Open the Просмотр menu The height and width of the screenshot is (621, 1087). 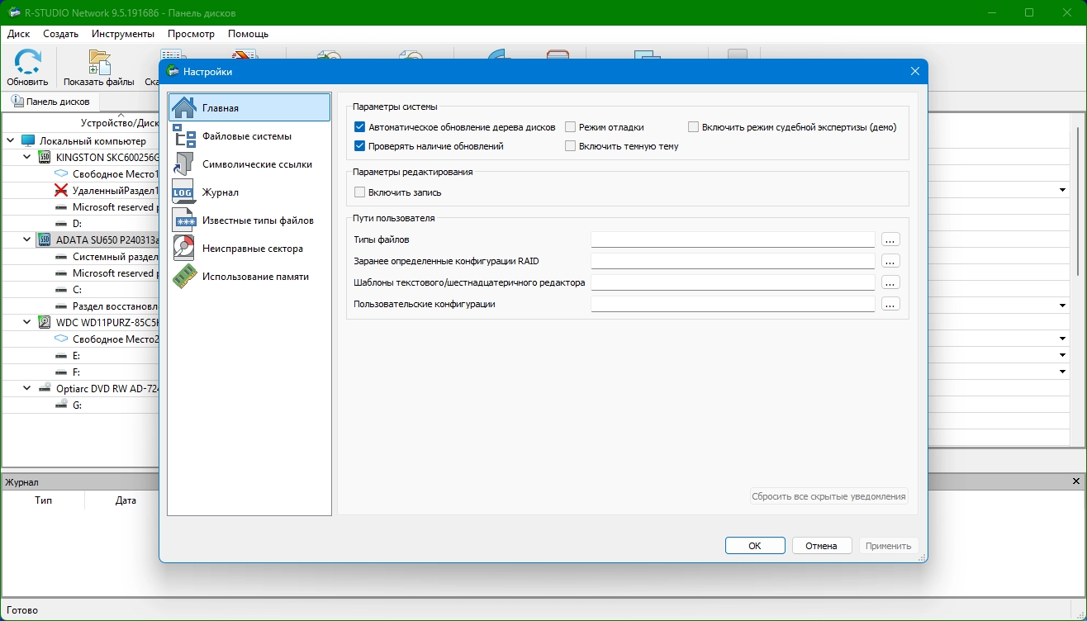[191, 34]
